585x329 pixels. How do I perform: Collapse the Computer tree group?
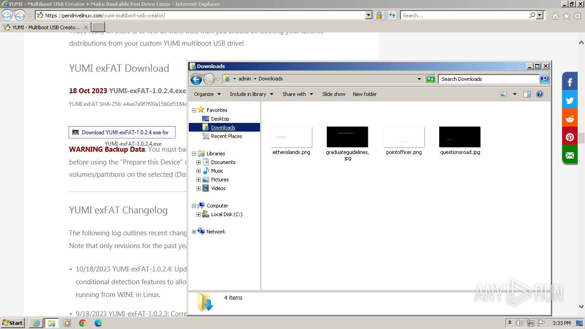click(194, 206)
